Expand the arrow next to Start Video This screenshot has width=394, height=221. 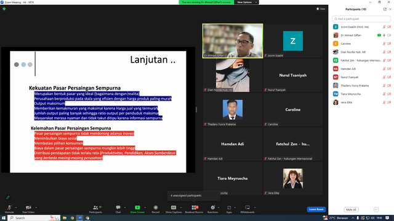36,207
